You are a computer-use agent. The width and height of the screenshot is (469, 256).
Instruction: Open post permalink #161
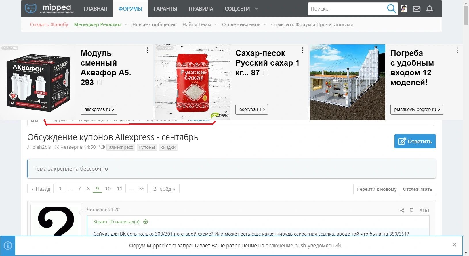(424, 211)
